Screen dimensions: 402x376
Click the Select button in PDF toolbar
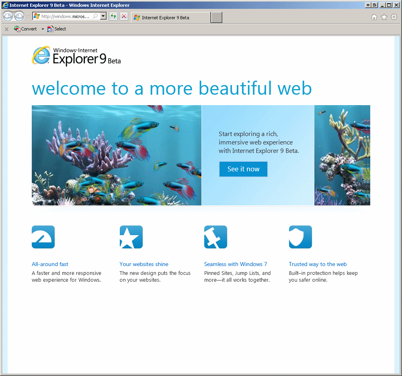[57, 29]
